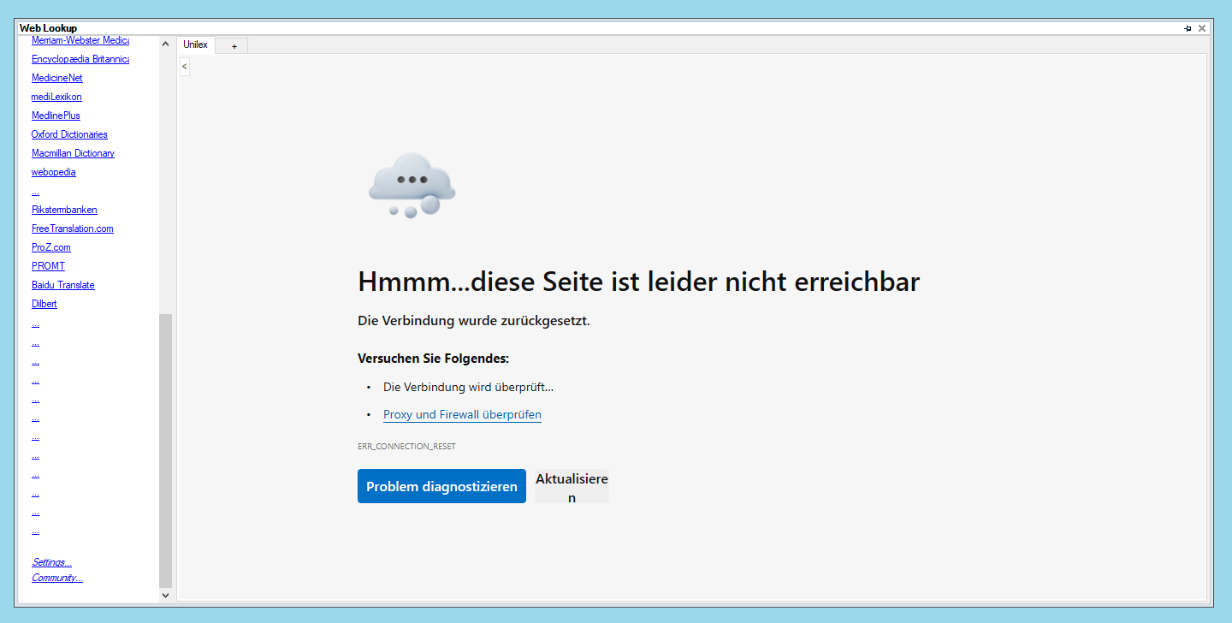Pin the Web Lookup panel
Viewport: 1232px width, 623px height.
(x=1187, y=27)
